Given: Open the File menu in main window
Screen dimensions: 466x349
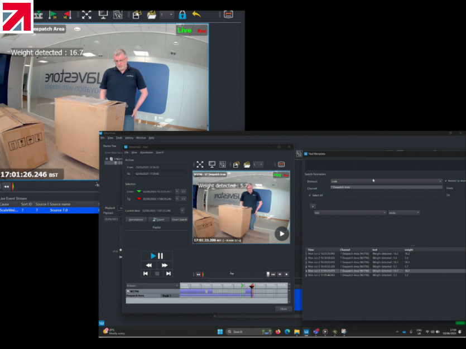Looking at the screenshot, I should pyautogui.click(x=103, y=138).
